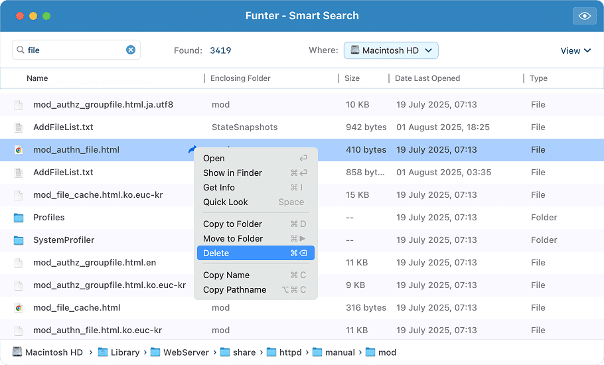
Task: Sort by the Size column header
Action: pos(352,78)
